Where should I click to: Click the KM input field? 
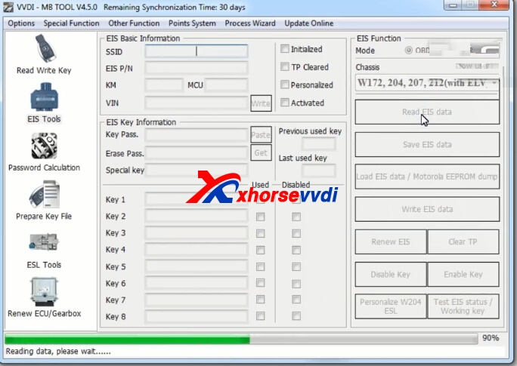[164, 85]
